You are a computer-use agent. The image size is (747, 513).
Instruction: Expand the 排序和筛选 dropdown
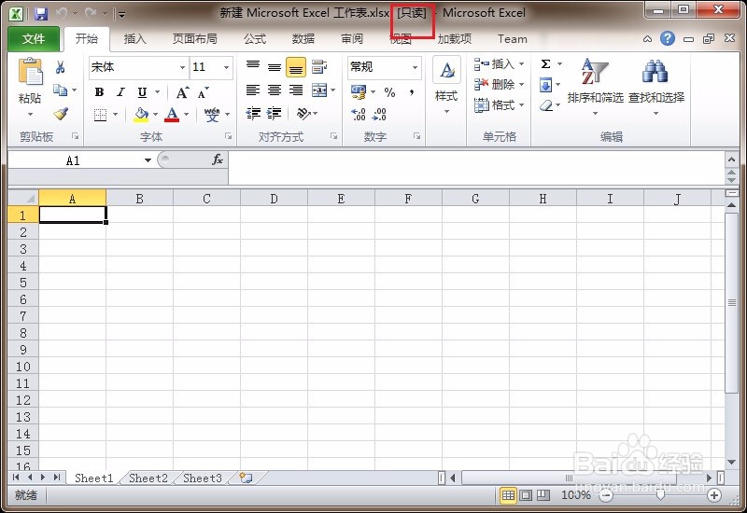click(595, 113)
